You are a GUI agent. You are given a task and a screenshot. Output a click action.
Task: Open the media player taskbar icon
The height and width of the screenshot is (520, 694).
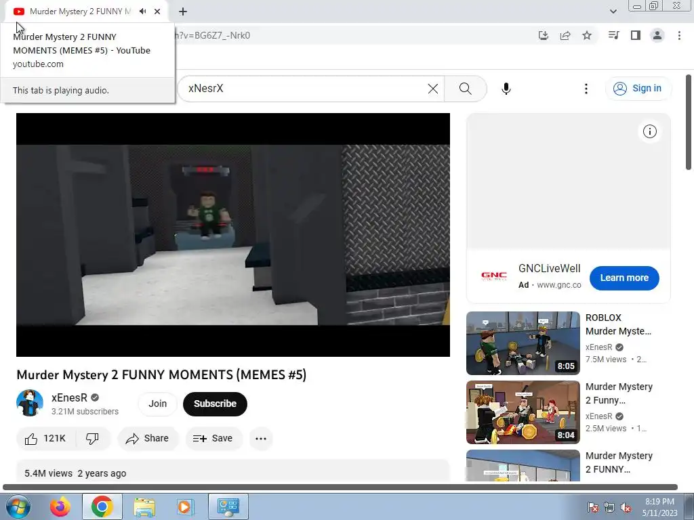click(x=184, y=506)
